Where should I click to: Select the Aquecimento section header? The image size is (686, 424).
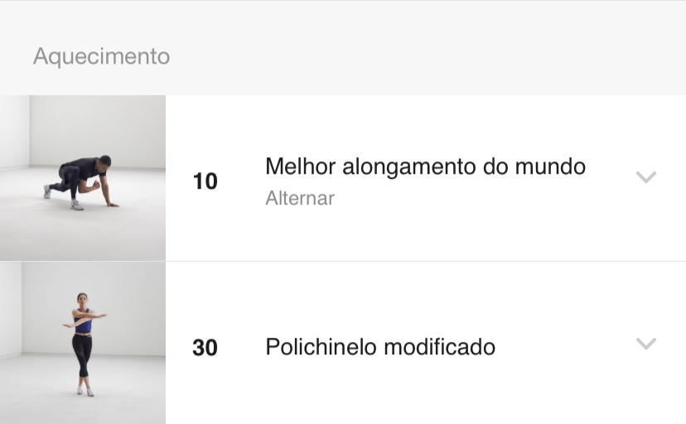tap(102, 56)
